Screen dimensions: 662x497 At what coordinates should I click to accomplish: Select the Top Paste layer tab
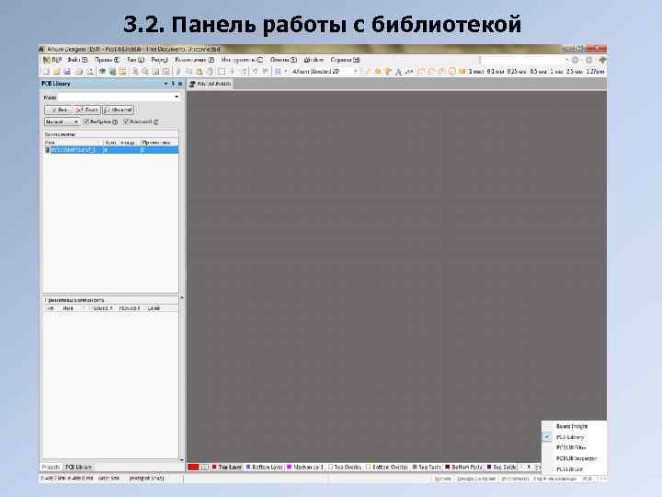click(427, 467)
